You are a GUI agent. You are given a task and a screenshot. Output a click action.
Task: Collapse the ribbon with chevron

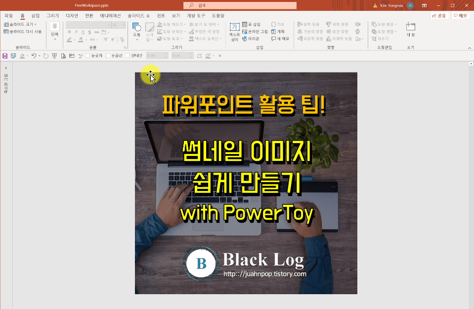469,48
